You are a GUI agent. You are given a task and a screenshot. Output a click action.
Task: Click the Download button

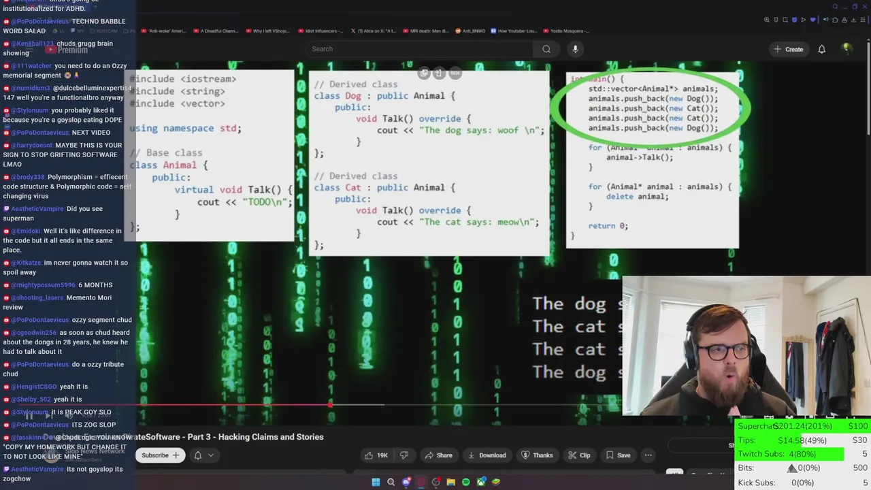[x=487, y=455]
